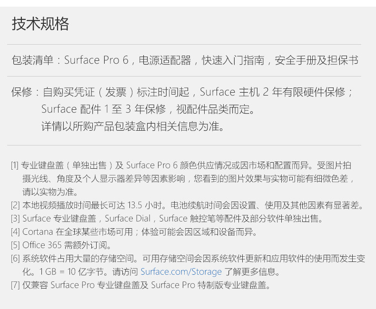Click Surface Dial in footnote 3
This screenshot has height=309, width=376.
pyautogui.click(x=126, y=219)
